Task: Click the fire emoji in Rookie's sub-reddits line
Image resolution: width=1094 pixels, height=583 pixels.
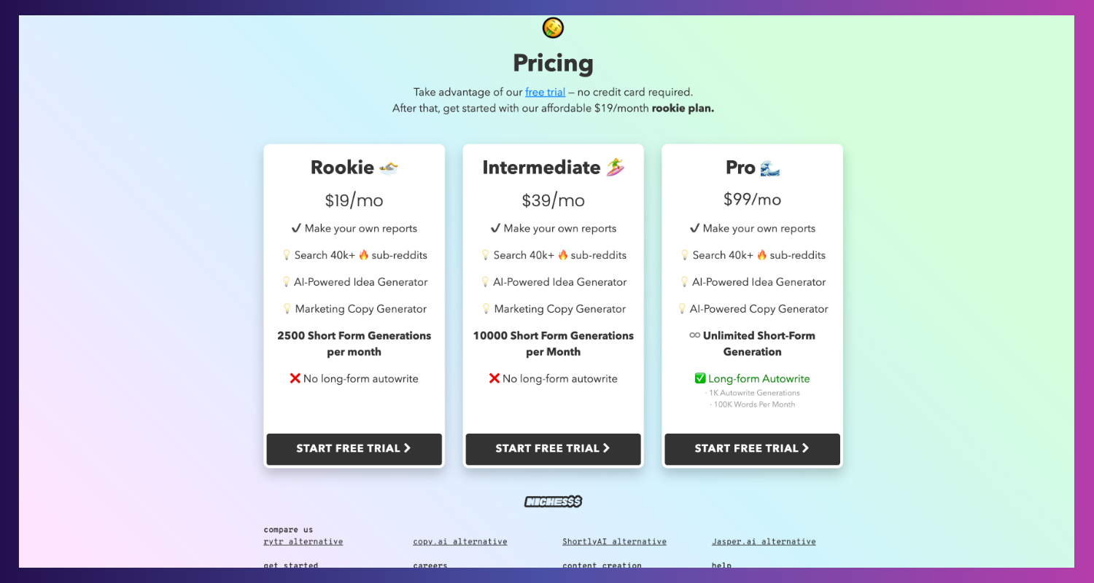Action: (363, 255)
